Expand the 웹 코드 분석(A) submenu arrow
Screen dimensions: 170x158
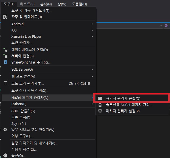tap(92, 76)
